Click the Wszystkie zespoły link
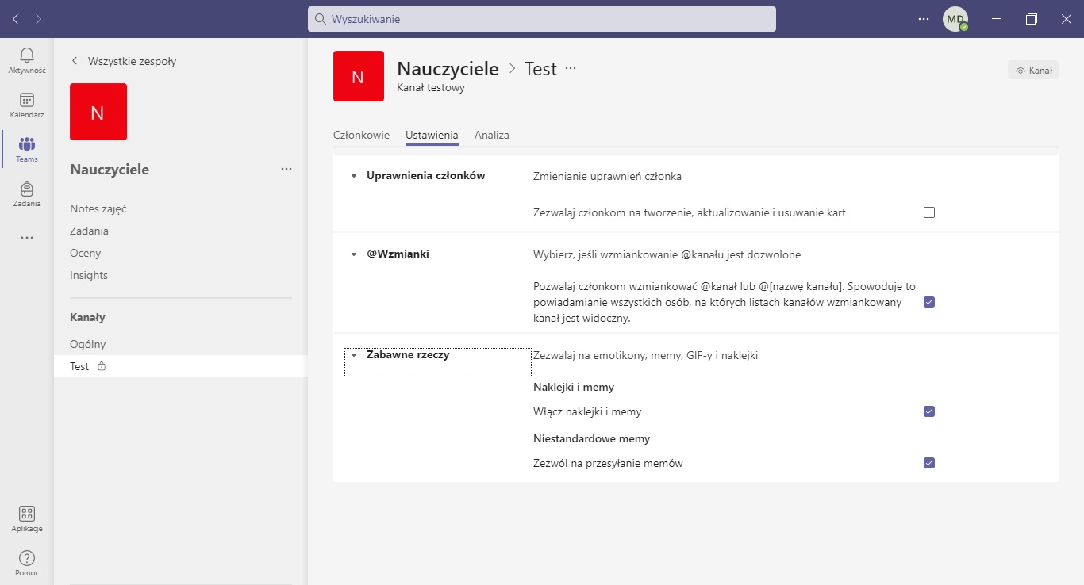The height and width of the screenshot is (585, 1084). point(132,61)
